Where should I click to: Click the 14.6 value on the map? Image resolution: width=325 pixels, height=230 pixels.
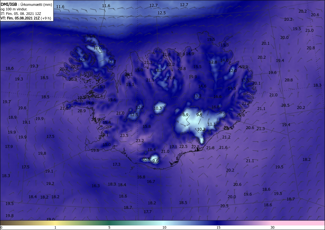tap(202, 86)
